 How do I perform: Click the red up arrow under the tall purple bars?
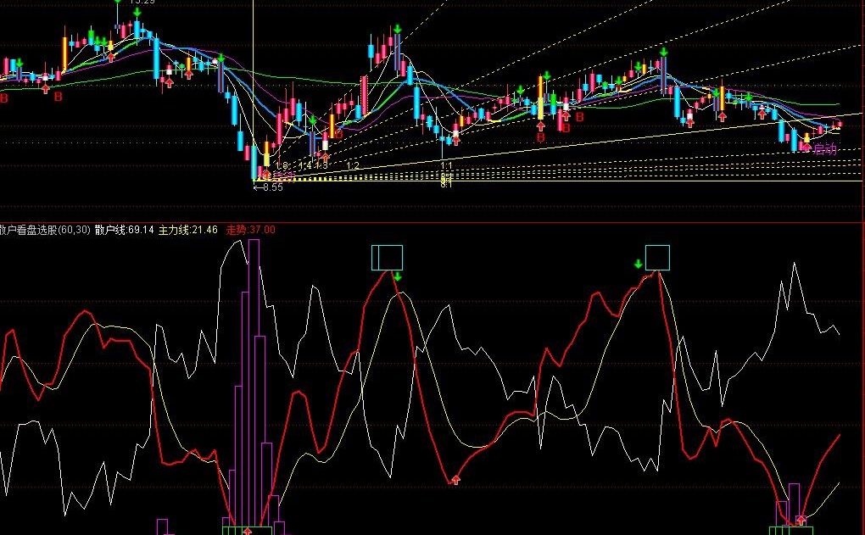click(x=248, y=531)
